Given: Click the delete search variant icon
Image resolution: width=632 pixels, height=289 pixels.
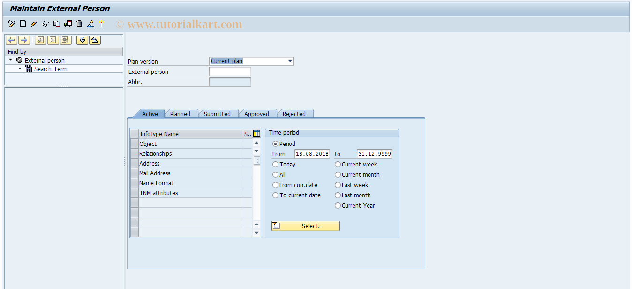Looking at the screenshot, I should [66, 40].
